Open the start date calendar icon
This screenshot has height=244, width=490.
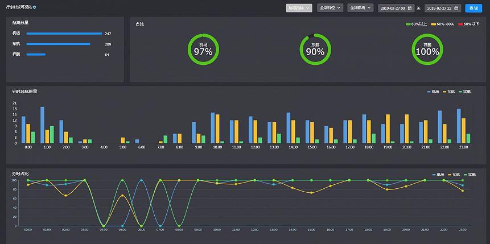[410, 8]
